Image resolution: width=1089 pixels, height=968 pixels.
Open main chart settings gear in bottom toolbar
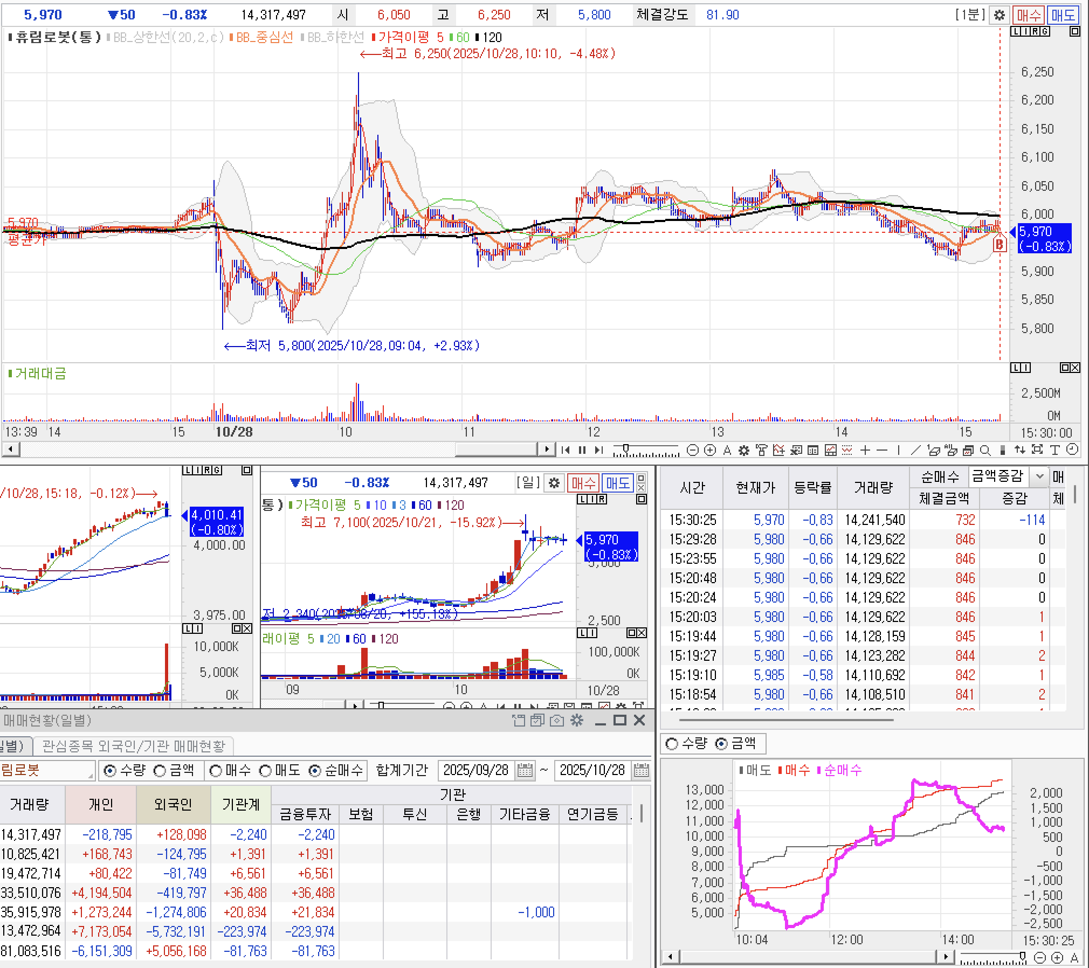coord(744,450)
